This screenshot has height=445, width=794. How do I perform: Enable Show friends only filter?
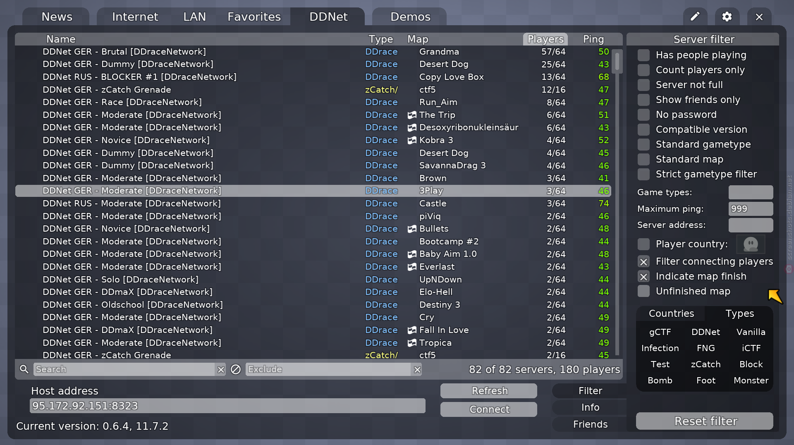[x=643, y=100]
